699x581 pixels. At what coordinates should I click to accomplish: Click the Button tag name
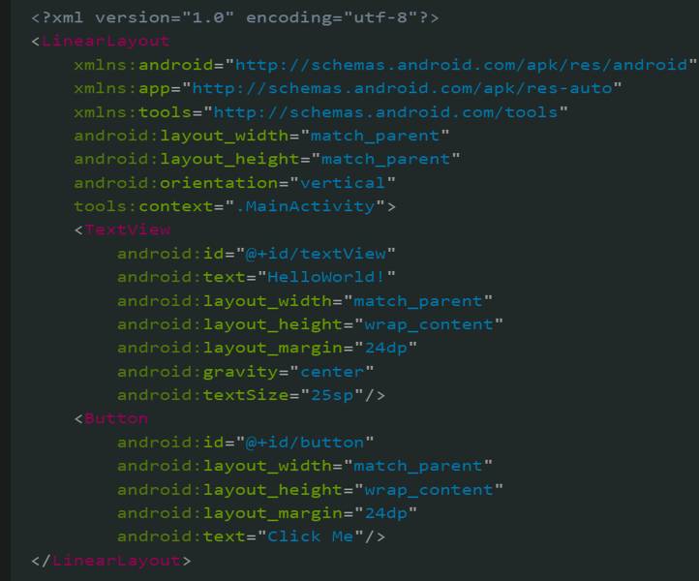point(116,418)
